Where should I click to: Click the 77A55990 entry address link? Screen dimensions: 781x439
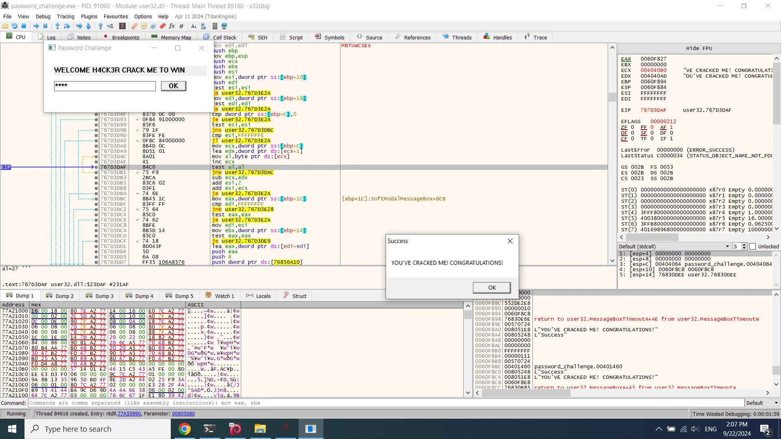coord(129,414)
